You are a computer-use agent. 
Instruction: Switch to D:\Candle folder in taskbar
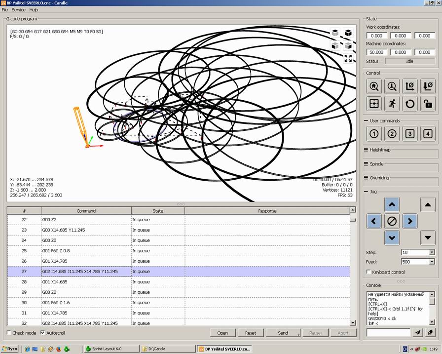click(168, 349)
